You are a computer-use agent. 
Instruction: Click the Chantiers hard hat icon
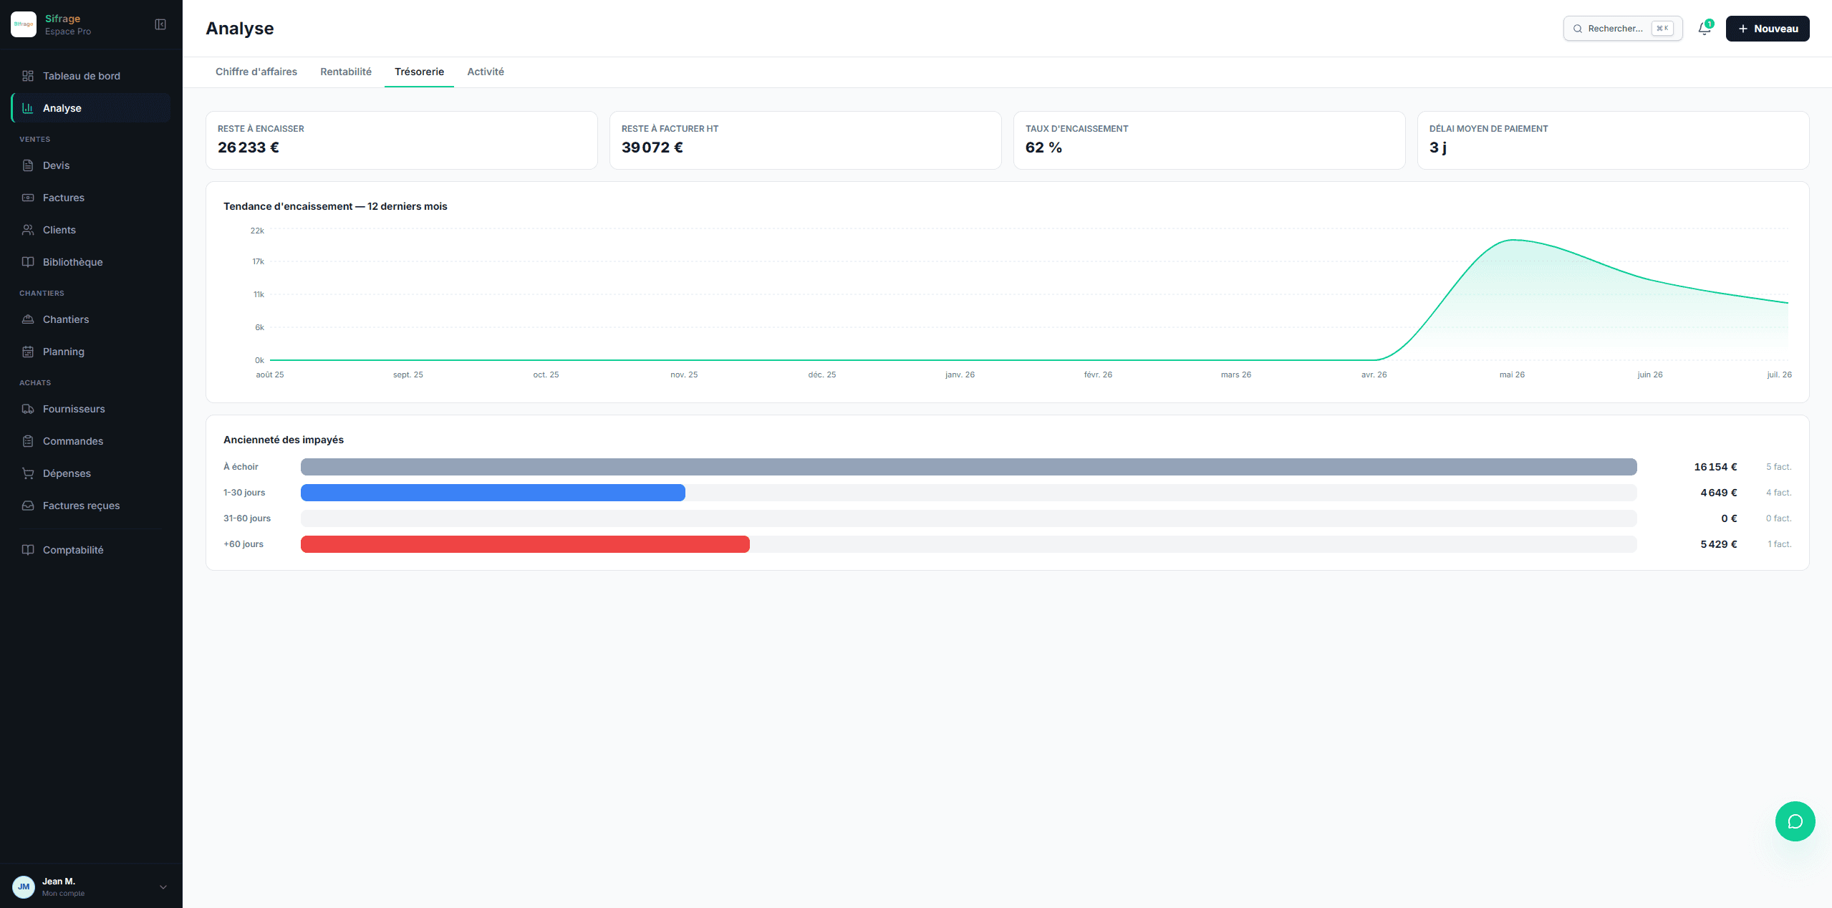click(28, 319)
